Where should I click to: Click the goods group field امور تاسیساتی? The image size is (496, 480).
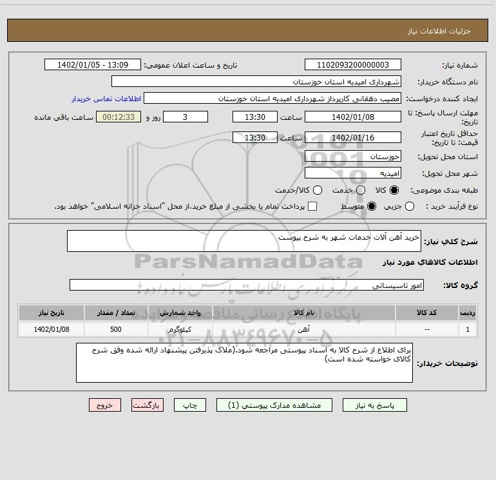tap(247, 285)
